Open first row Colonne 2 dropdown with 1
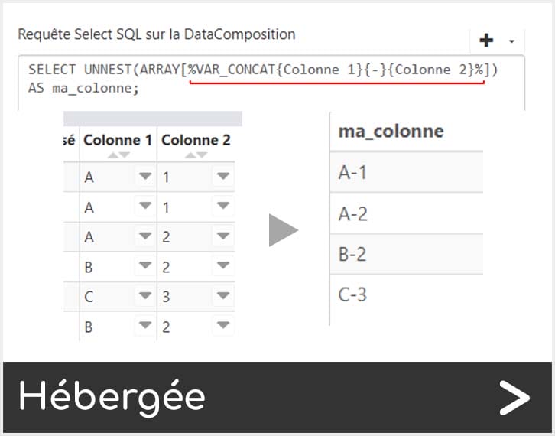The width and height of the screenshot is (555, 436). (222, 177)
